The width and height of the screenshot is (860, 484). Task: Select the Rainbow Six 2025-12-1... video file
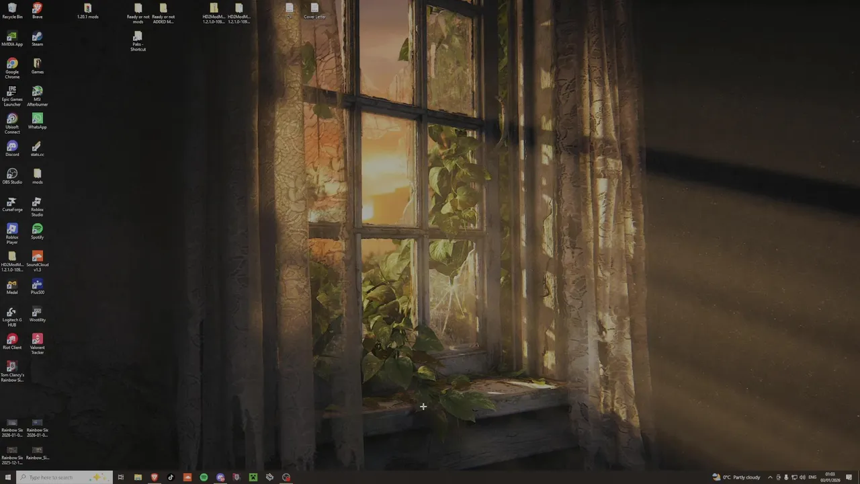point(12,455)
